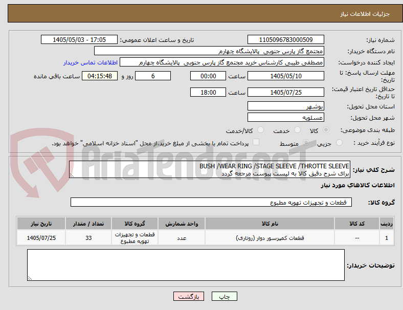This screenshot has height=310, width=403.
Task: Click the response deadline date 1405/05/10
Action: click(285, 76)
